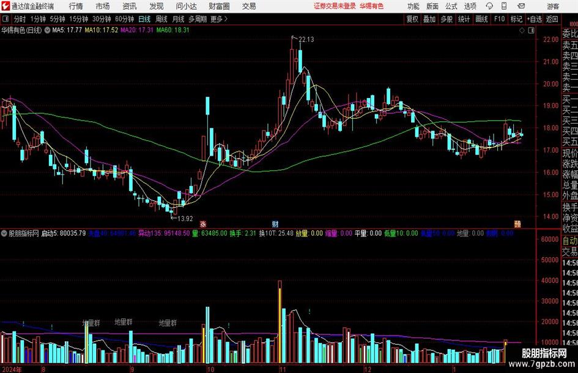Click the 叠加 overlay toolbar button

click(x=429, y=19)
